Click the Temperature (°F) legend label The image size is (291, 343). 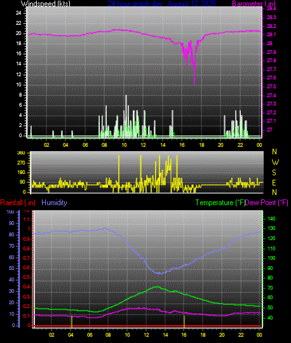[x=220, y=203]
